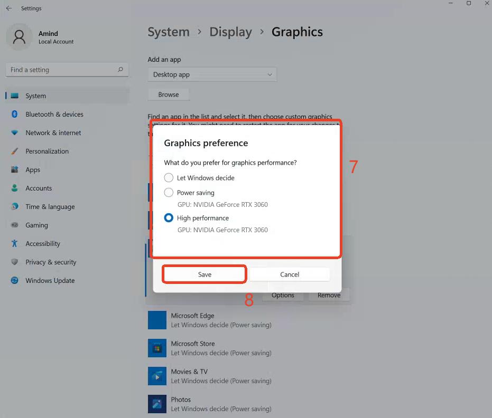Cancel the graphics preference dialog
The image size is (492, 418).
click(290, 274)
